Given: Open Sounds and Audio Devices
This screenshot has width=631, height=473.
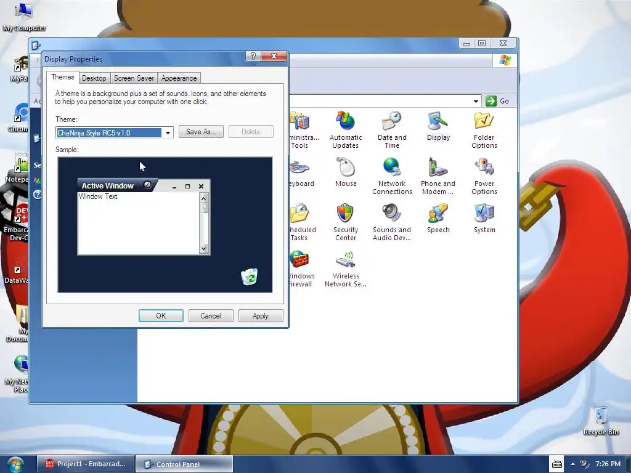Looking at the screenshot, I should tap(391, 222).
